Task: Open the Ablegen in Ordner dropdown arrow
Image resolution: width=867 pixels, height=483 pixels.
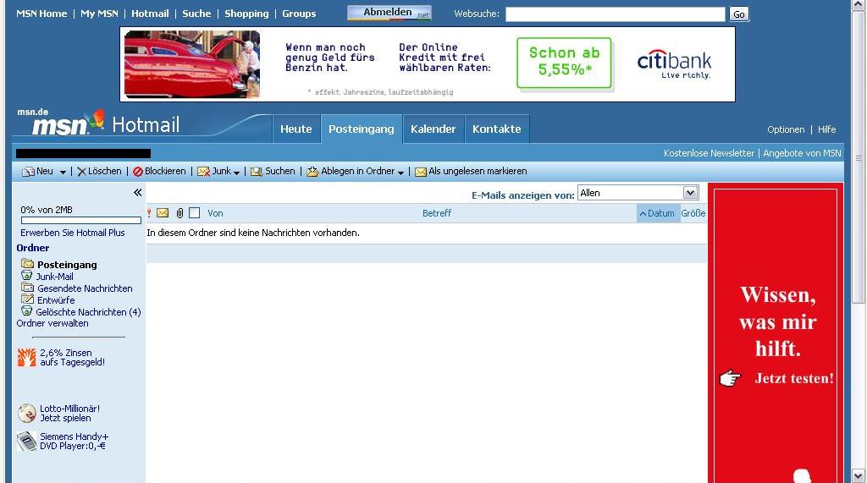Action: tap(400, 173)
